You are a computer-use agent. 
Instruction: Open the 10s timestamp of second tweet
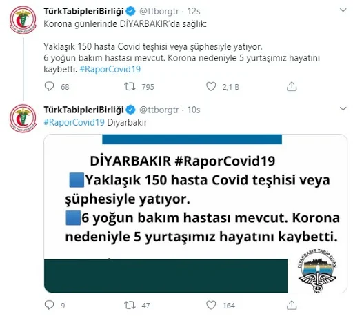tap(194, 110)
